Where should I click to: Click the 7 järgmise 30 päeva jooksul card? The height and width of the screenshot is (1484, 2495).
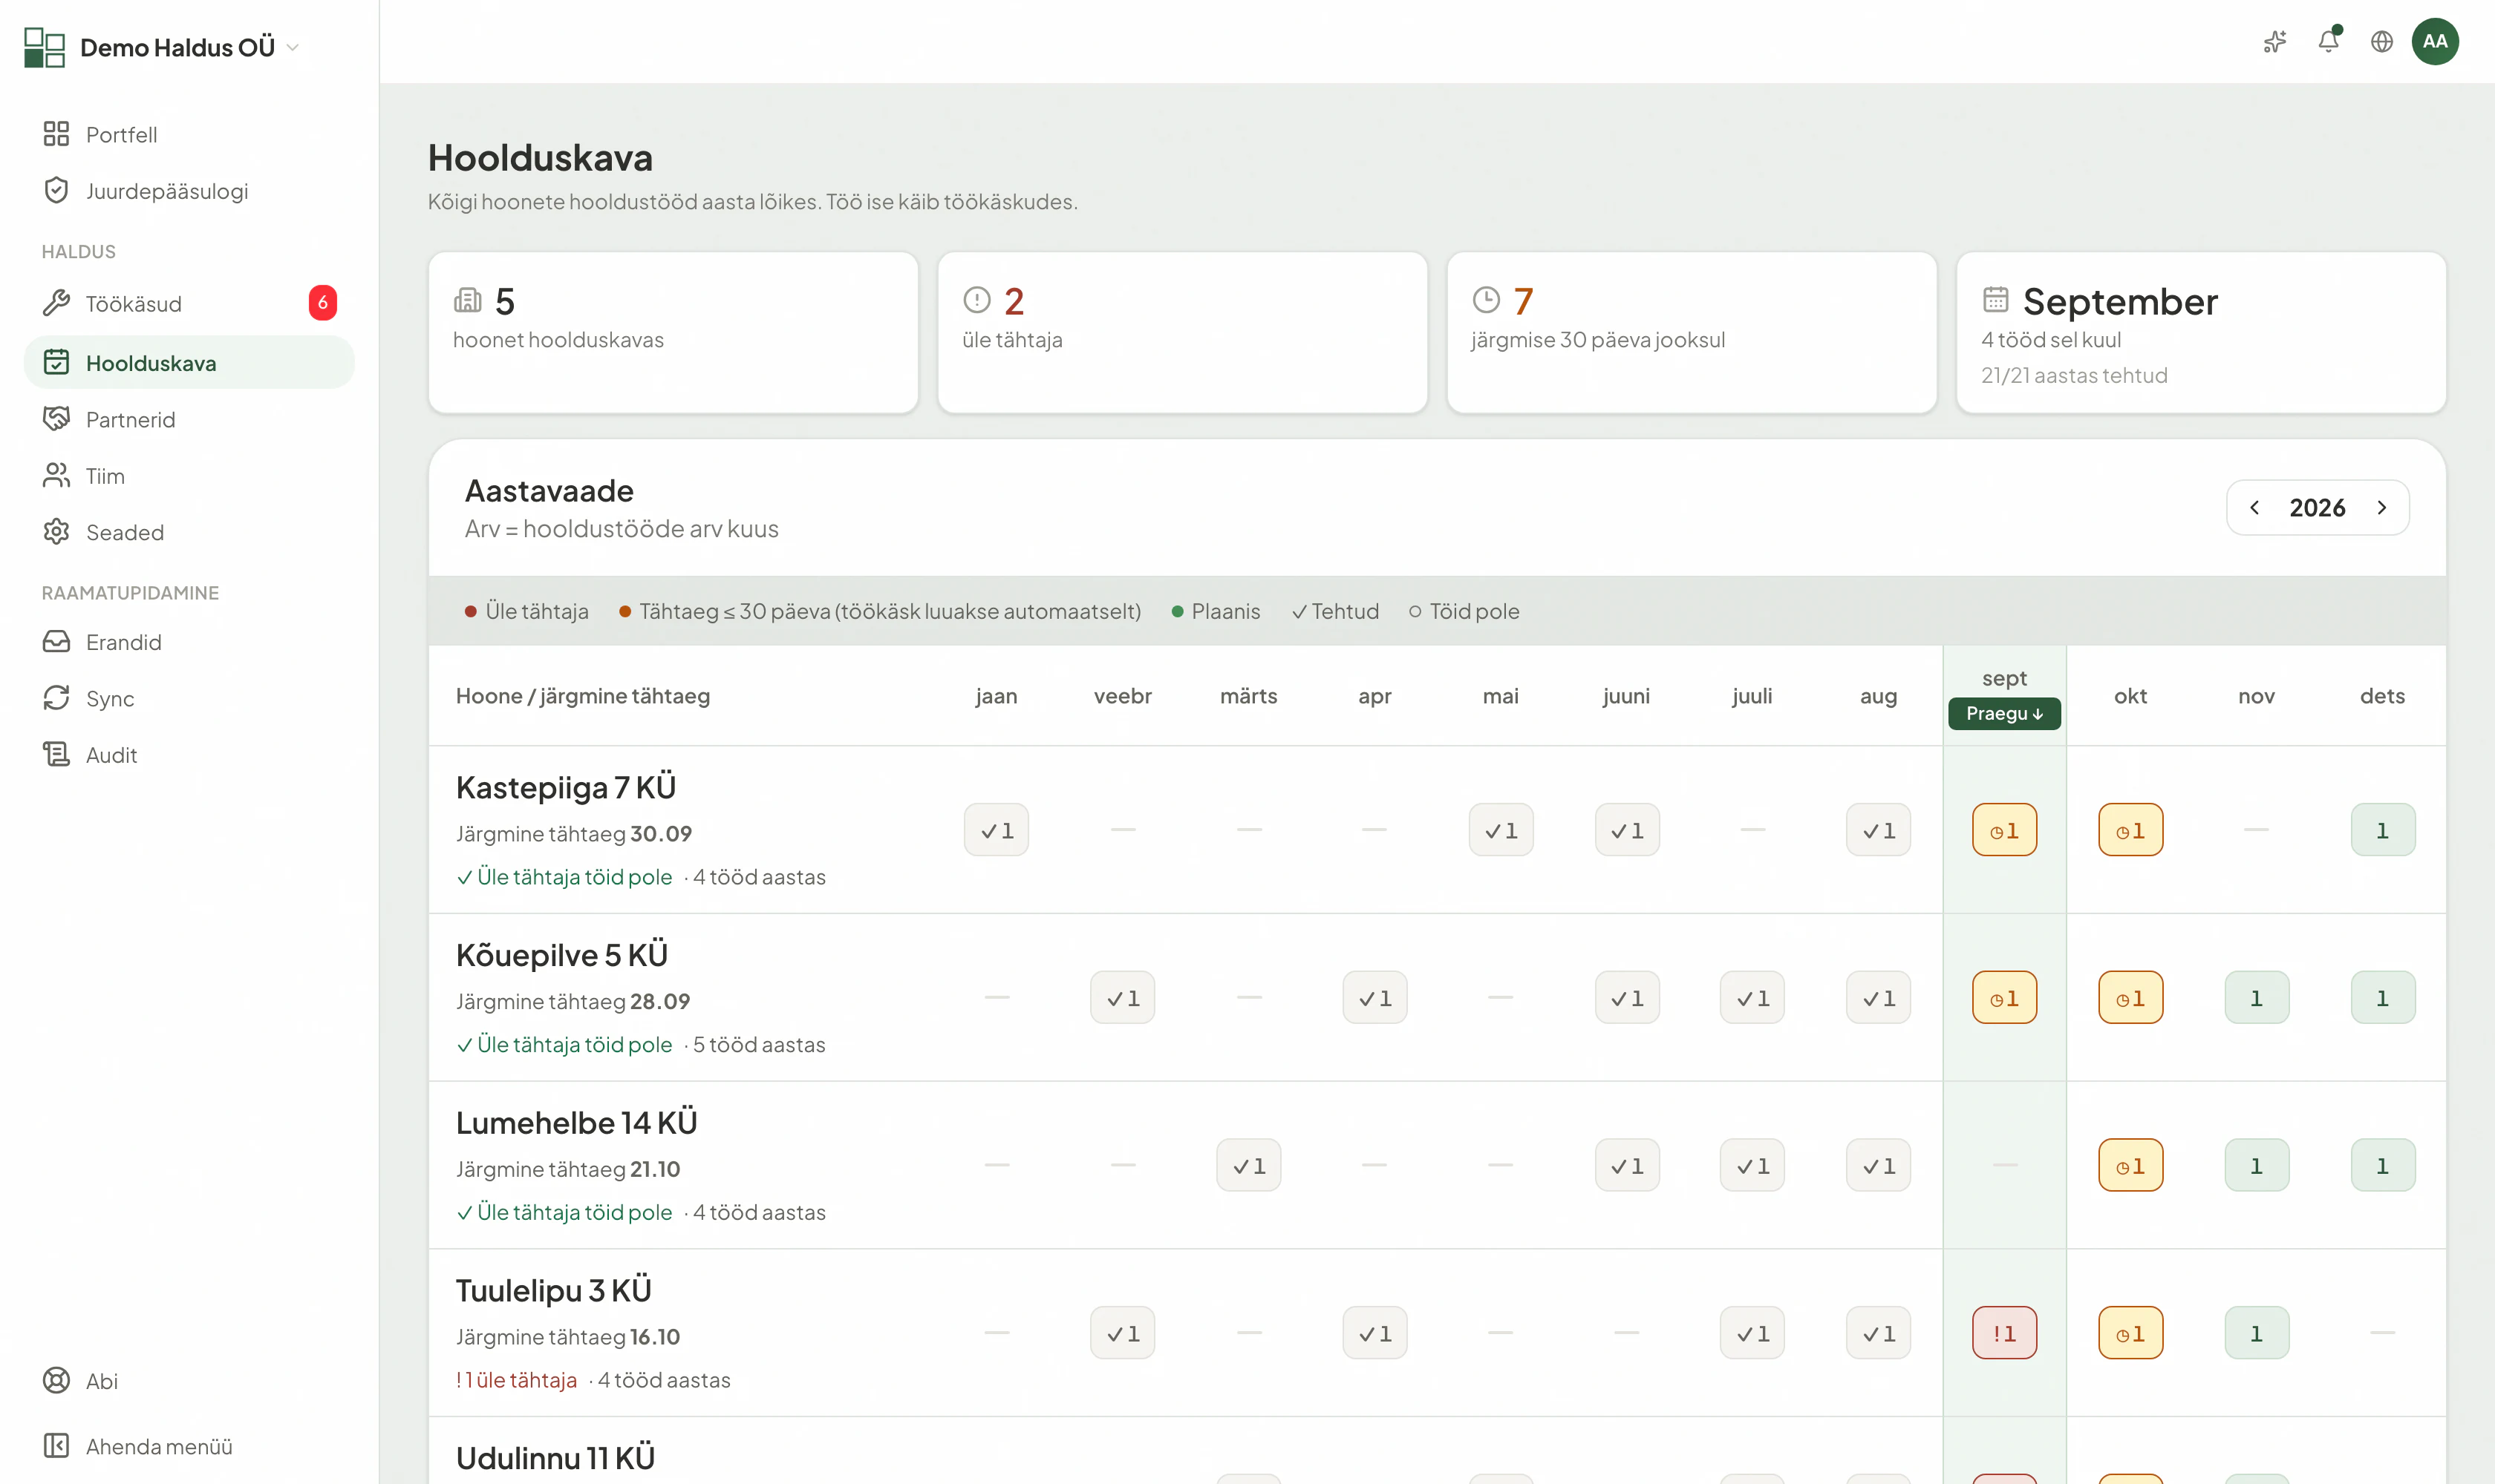[x=1692, y=332]
